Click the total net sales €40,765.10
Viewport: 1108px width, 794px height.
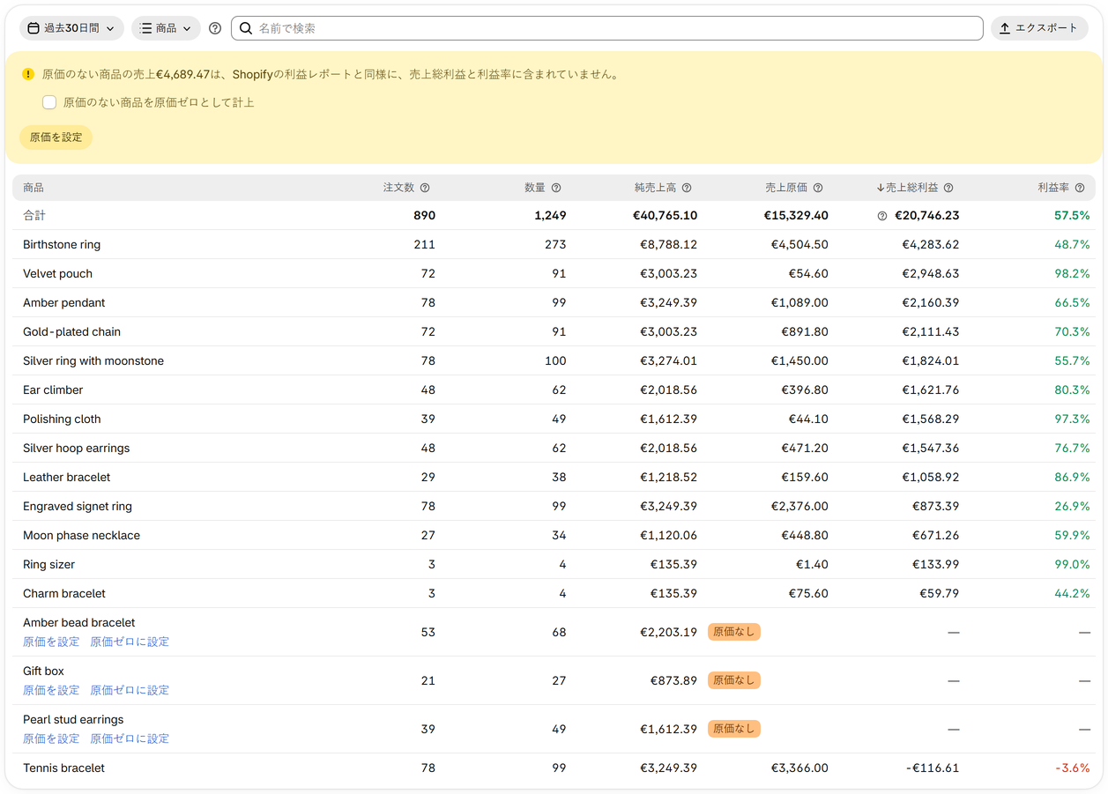coord(665,215)
